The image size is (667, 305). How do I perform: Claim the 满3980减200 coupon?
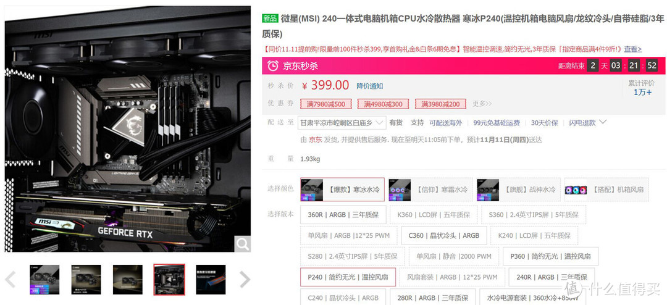coord(440,104)
